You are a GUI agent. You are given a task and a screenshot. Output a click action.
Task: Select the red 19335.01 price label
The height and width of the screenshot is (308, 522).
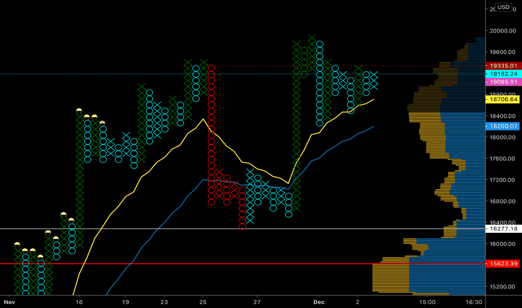504,66
